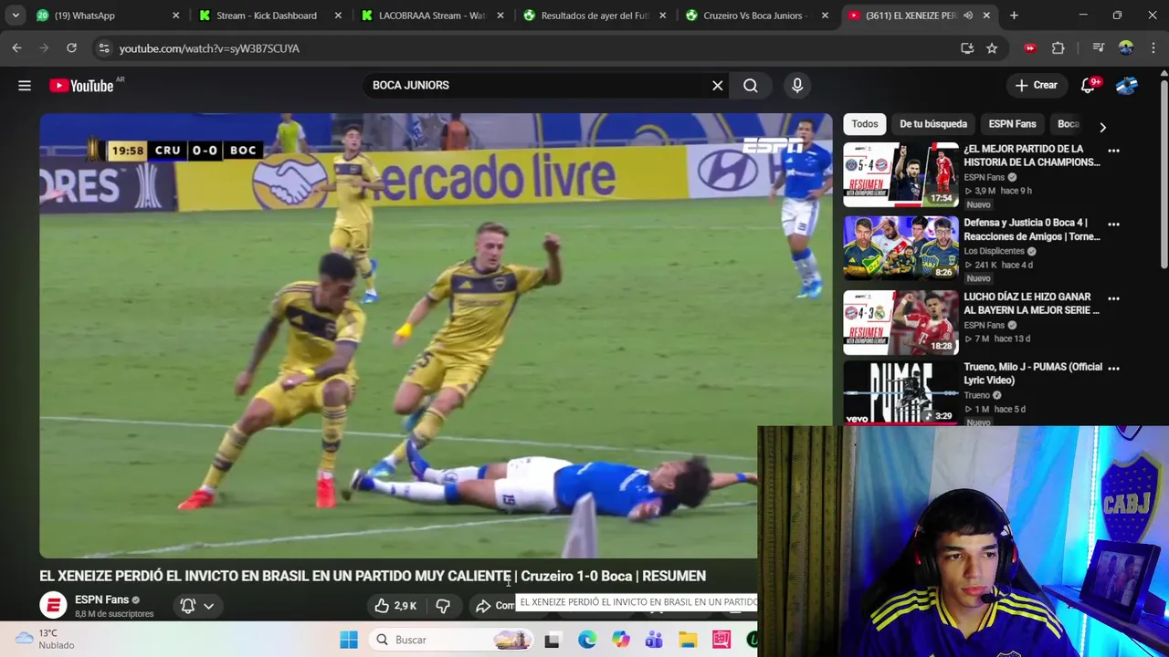1169x657 pixels.
Task: Open Chrome three-dot menu
Action: coord(1152,48)
